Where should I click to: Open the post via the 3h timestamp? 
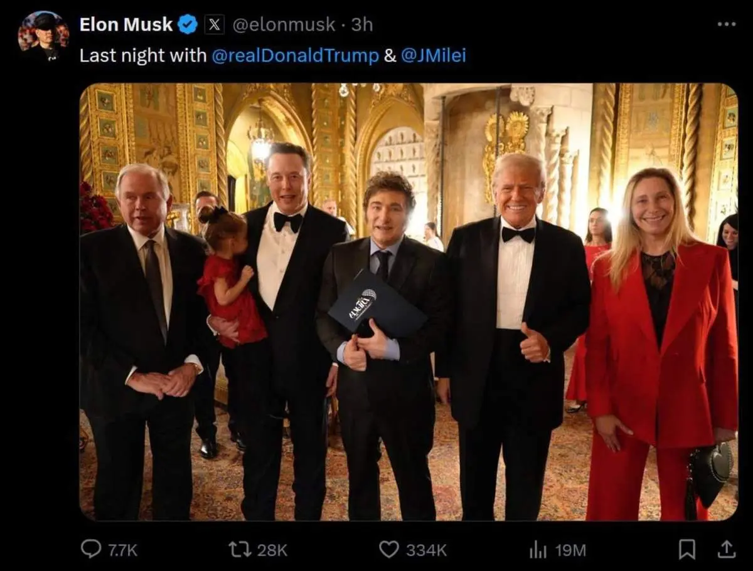(362, 24)
